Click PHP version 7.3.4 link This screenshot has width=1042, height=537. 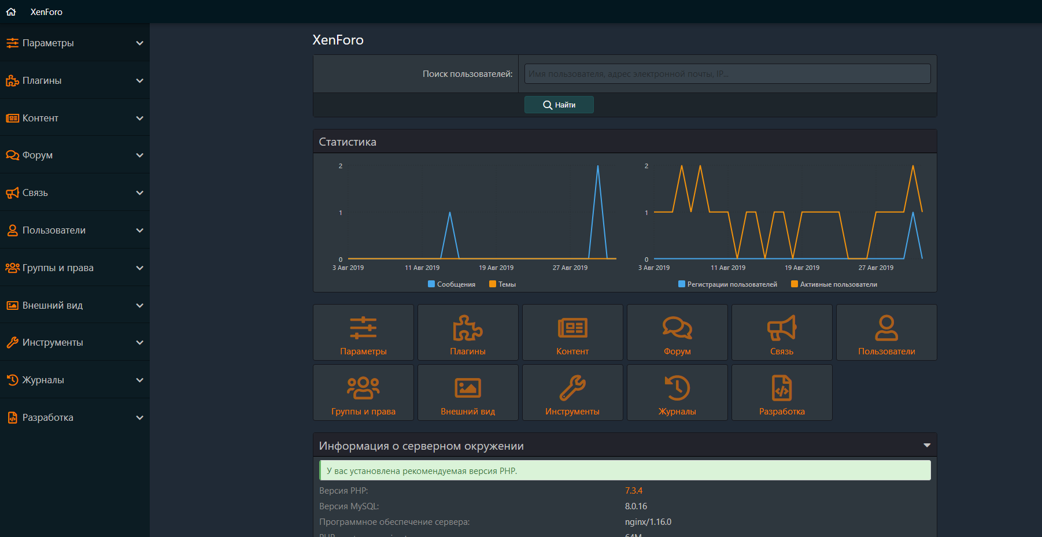point(633,491)
